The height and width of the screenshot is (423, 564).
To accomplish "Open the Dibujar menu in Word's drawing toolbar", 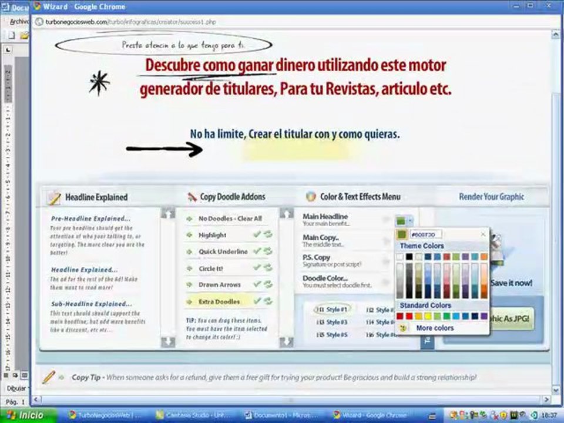I will pos(16,388).
